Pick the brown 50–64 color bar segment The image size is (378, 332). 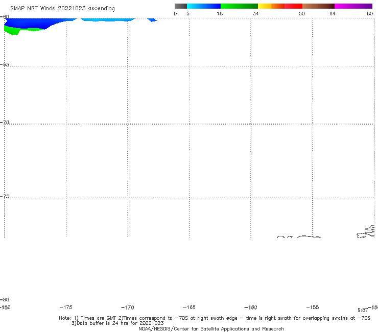point(318,6)
